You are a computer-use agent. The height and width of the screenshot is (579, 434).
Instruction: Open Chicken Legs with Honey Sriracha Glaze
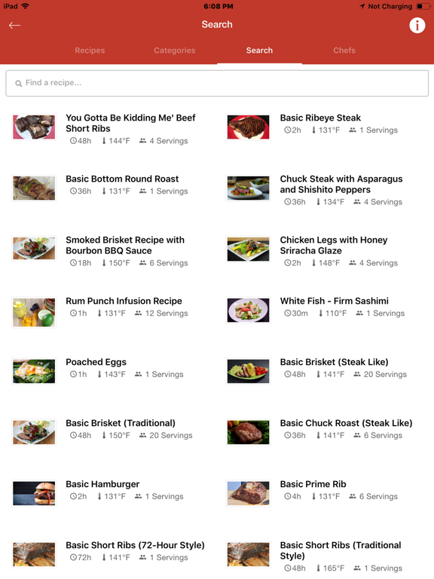[334, 245]
